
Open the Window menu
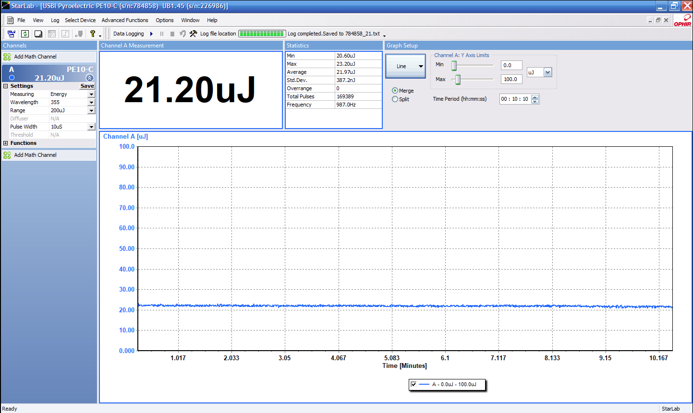190,20
